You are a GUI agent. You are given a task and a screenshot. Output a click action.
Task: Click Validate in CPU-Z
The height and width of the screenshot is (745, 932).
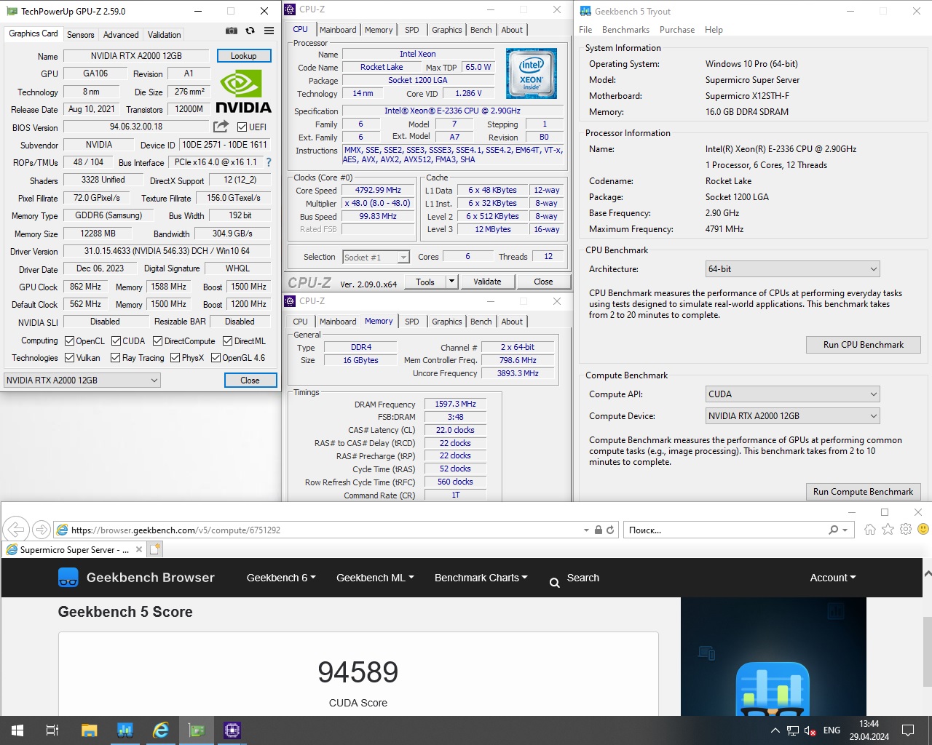click(487, 282)
